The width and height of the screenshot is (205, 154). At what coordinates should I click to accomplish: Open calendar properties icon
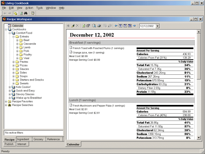tap(88, 26)
